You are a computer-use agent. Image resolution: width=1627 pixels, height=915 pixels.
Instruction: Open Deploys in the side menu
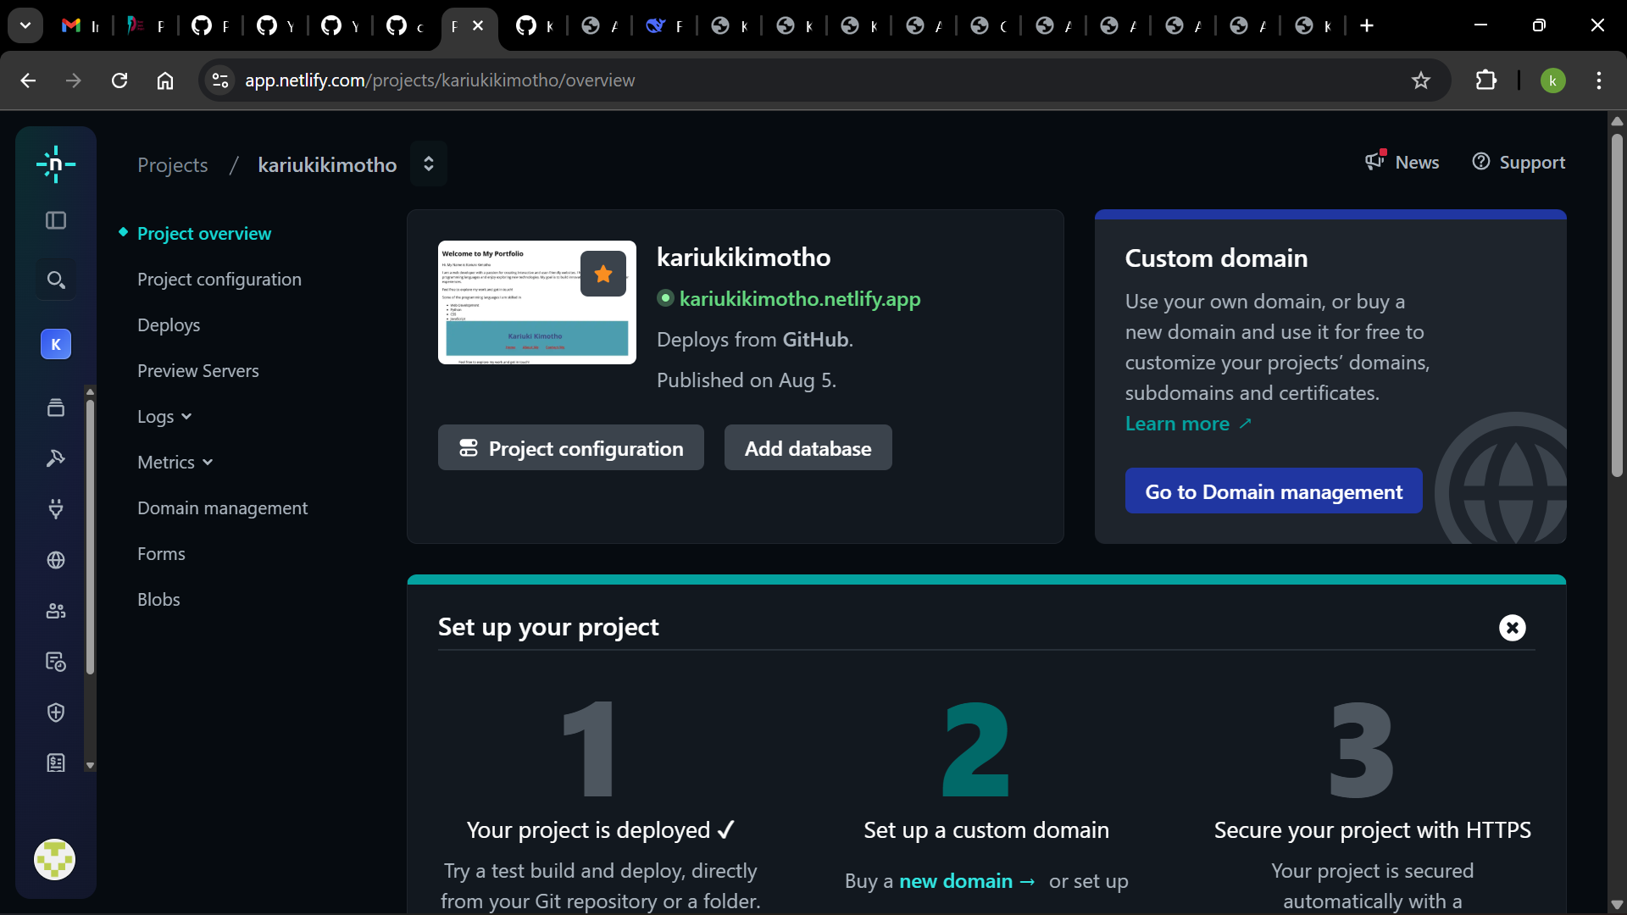169,325
